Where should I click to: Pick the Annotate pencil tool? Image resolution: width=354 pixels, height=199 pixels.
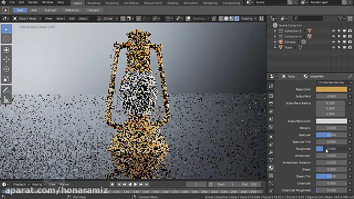pos(6,90)
